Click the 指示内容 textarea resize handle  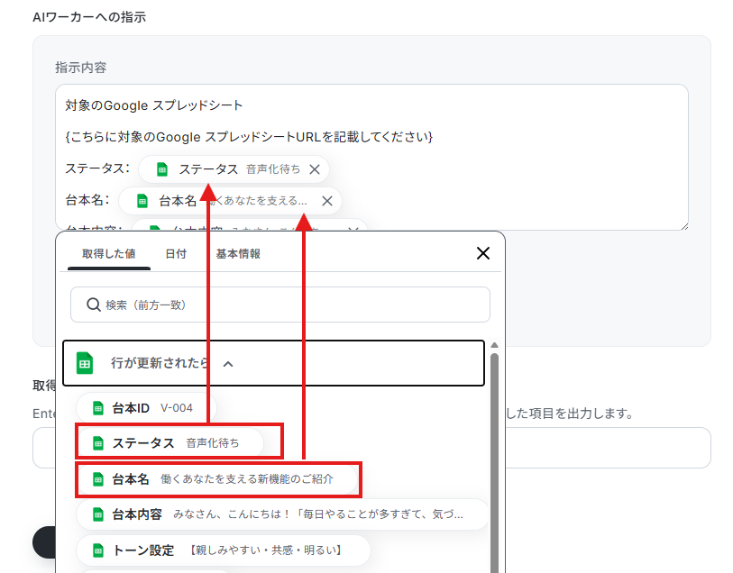[684, 226]
